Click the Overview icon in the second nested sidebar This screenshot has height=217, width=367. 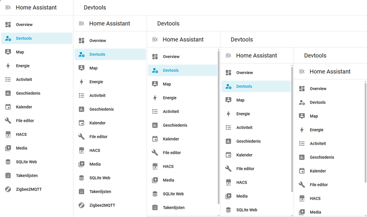pyautogui.click(x=82, y=41)
